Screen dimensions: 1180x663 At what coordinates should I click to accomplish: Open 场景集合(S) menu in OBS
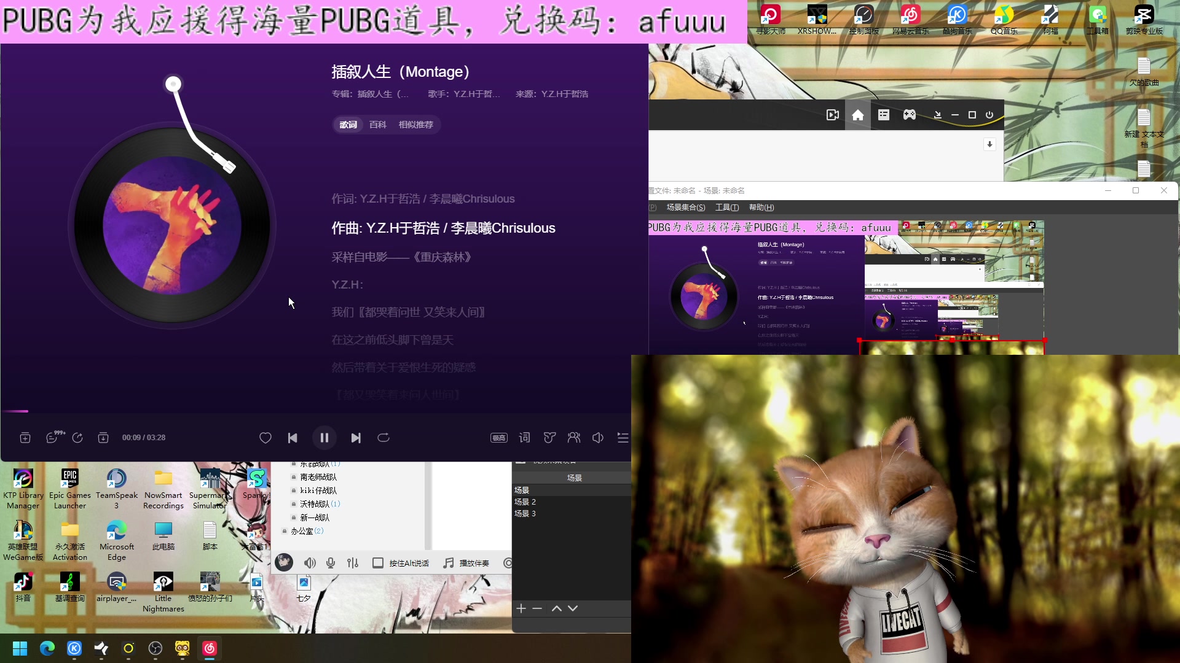coord(686,207)
